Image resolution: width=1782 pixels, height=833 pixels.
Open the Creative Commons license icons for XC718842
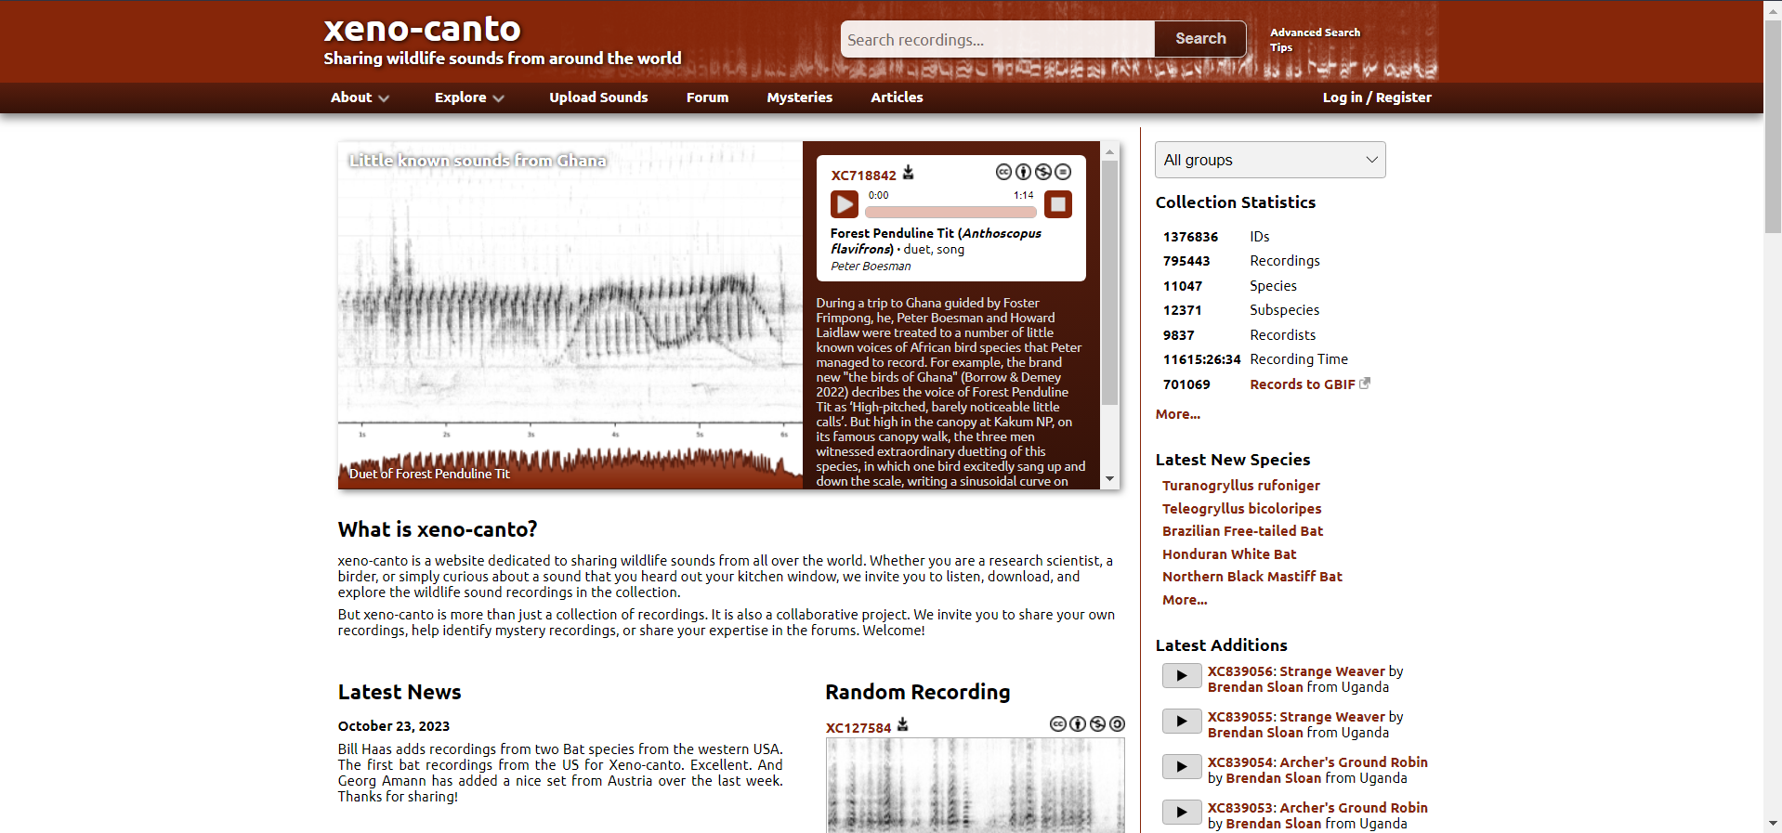tap(1033, 172)
